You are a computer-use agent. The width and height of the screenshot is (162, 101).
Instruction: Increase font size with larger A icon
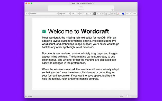pos(106,14)
